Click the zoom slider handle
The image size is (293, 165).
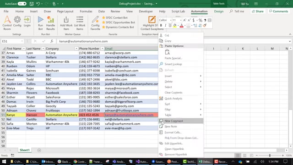tap(270, 155)
